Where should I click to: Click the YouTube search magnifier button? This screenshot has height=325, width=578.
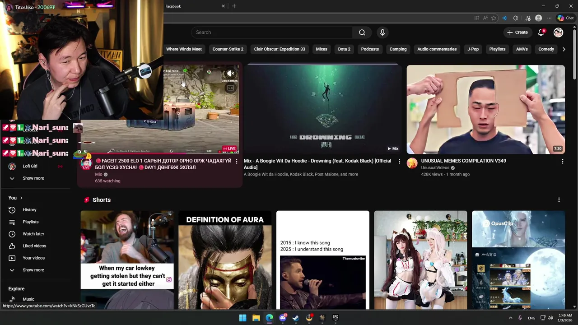pos(362,32)
